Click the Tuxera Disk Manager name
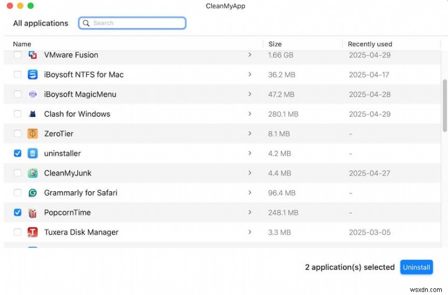 (x=81, y=232)
